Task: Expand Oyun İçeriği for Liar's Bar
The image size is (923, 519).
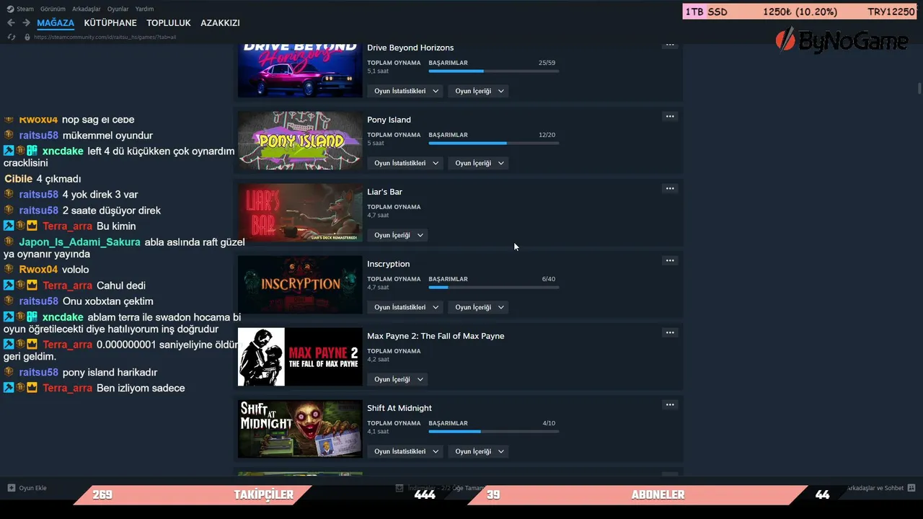Action: click(399, 235)
